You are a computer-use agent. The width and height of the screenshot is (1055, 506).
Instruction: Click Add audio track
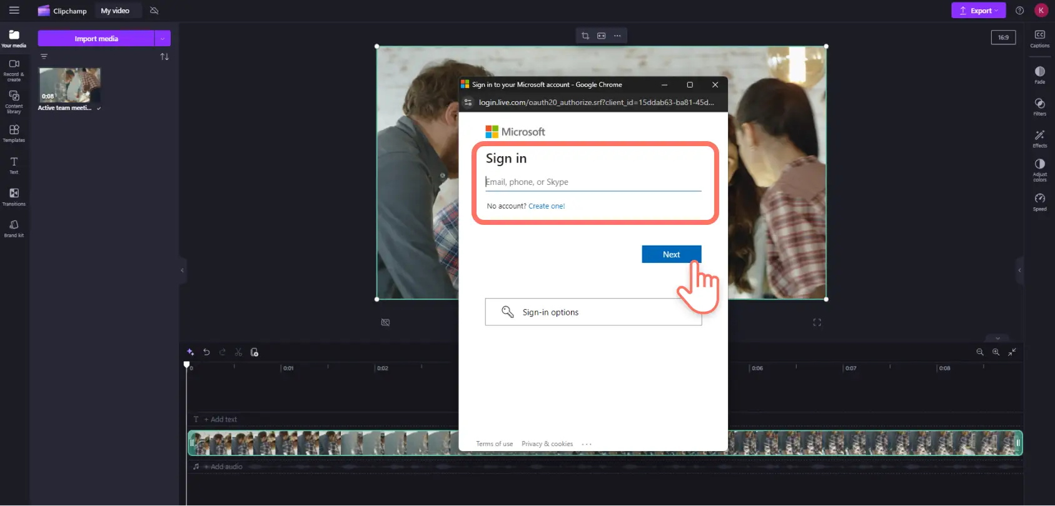(223, 467)
